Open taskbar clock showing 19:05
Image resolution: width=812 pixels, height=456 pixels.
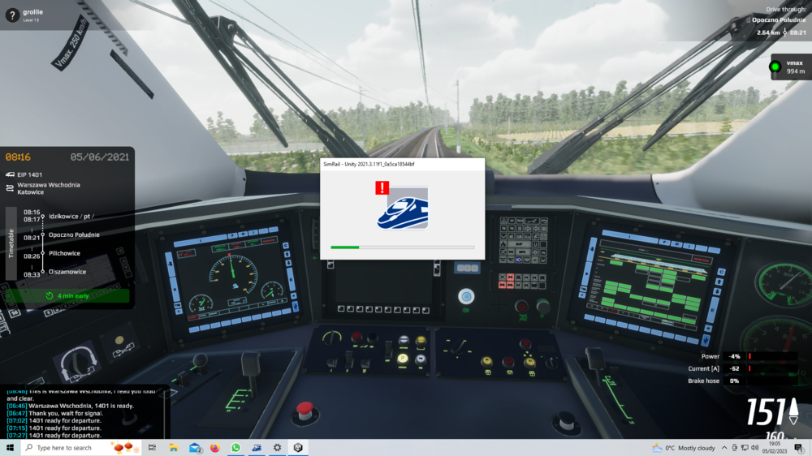(x=774, y=448)
